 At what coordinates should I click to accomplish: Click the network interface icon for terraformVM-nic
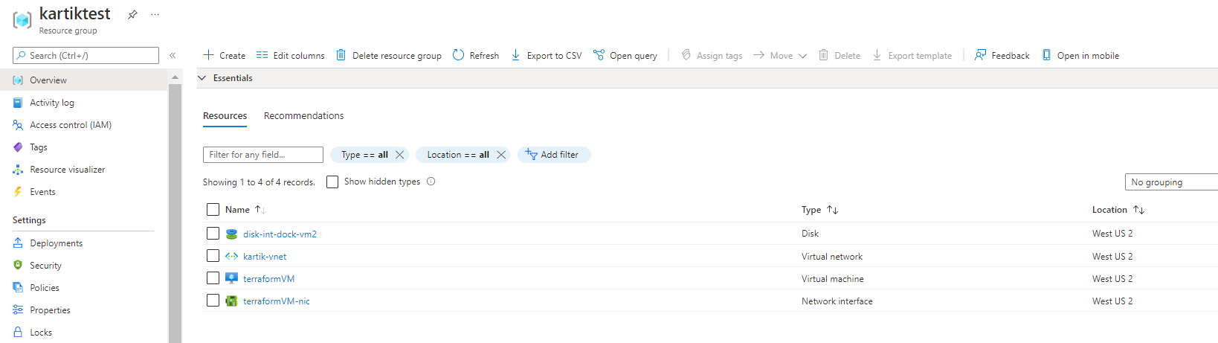point(231,301)
